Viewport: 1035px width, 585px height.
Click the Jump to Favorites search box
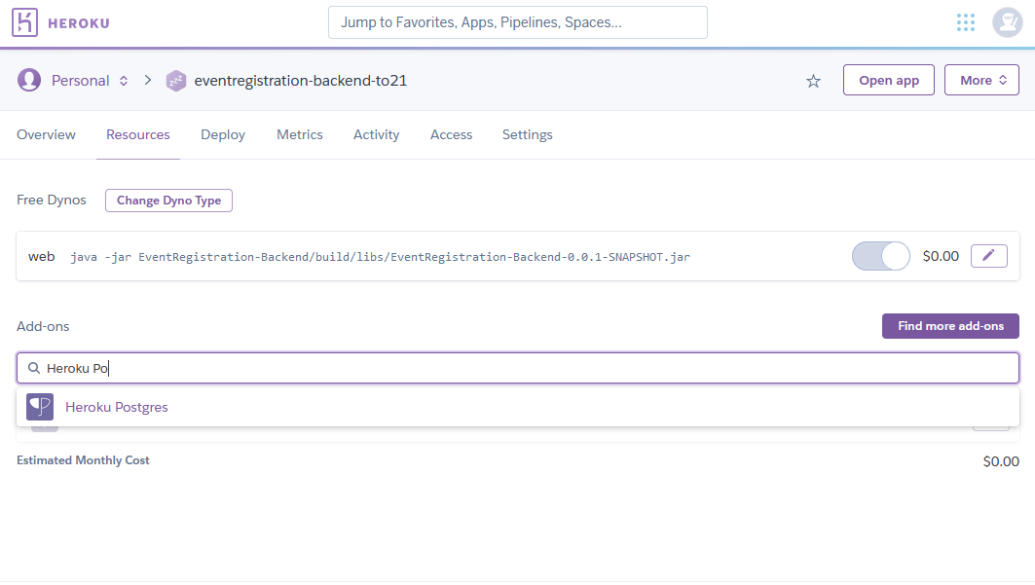(517, 22)
